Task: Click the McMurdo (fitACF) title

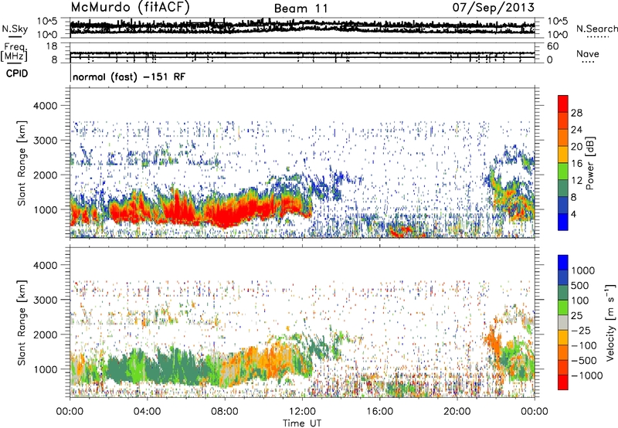Action: click(130, 7)
